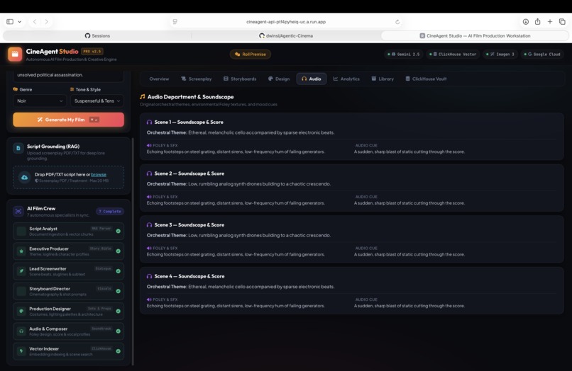Reload the page with the refresh icon
The width and height of the screenshot is (572, 371).
click(397, 22)
